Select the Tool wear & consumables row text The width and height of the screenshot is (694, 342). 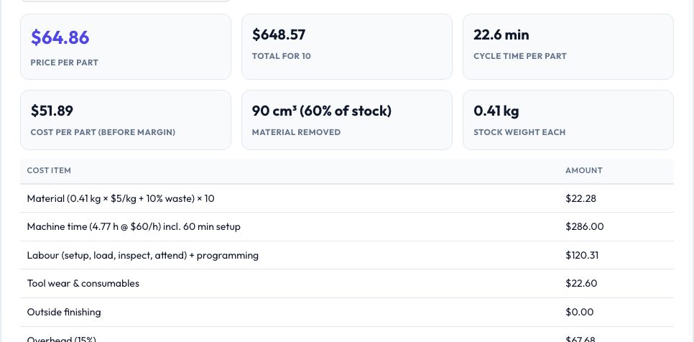click(83, 284)
